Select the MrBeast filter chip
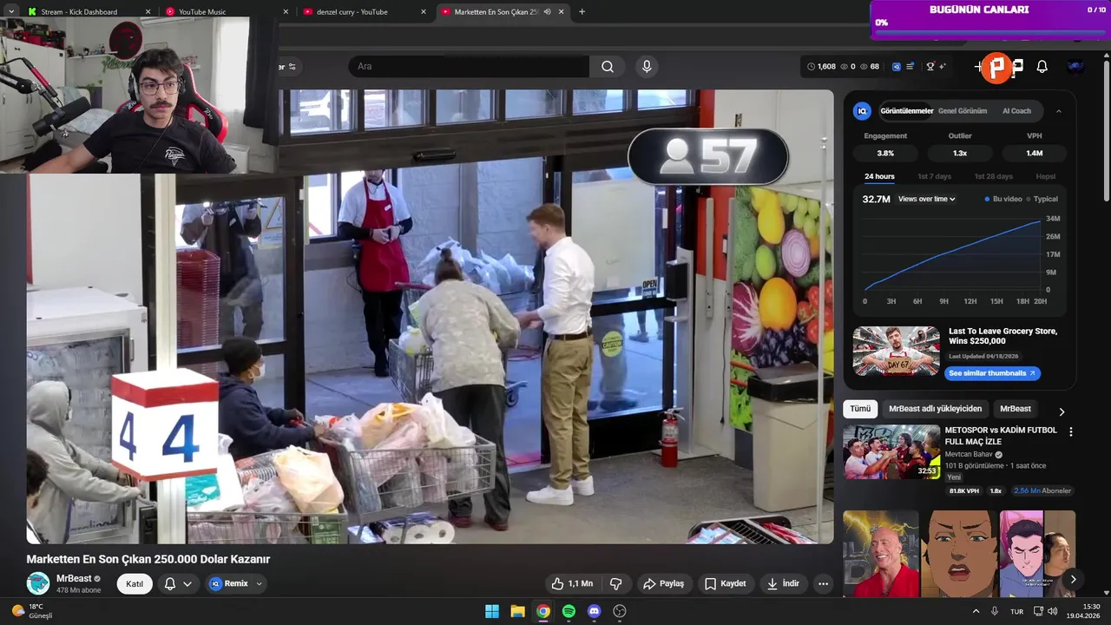Image resolution: width=1111 pixels, height=625 pixels. click(1015, 409)
